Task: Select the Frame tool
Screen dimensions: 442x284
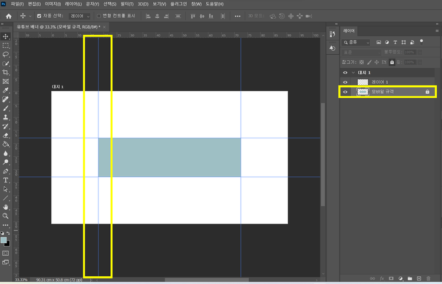Action: click(6, 81)
